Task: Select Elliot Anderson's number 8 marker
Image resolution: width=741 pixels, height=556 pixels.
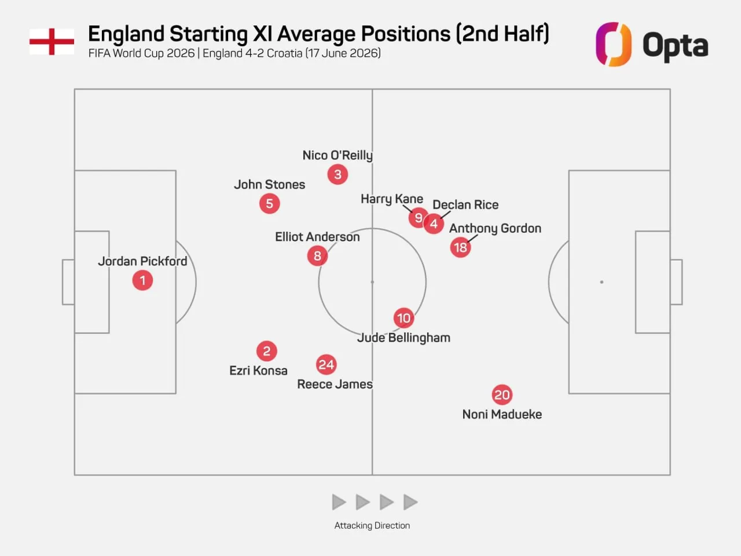Action: pos(317,256)
